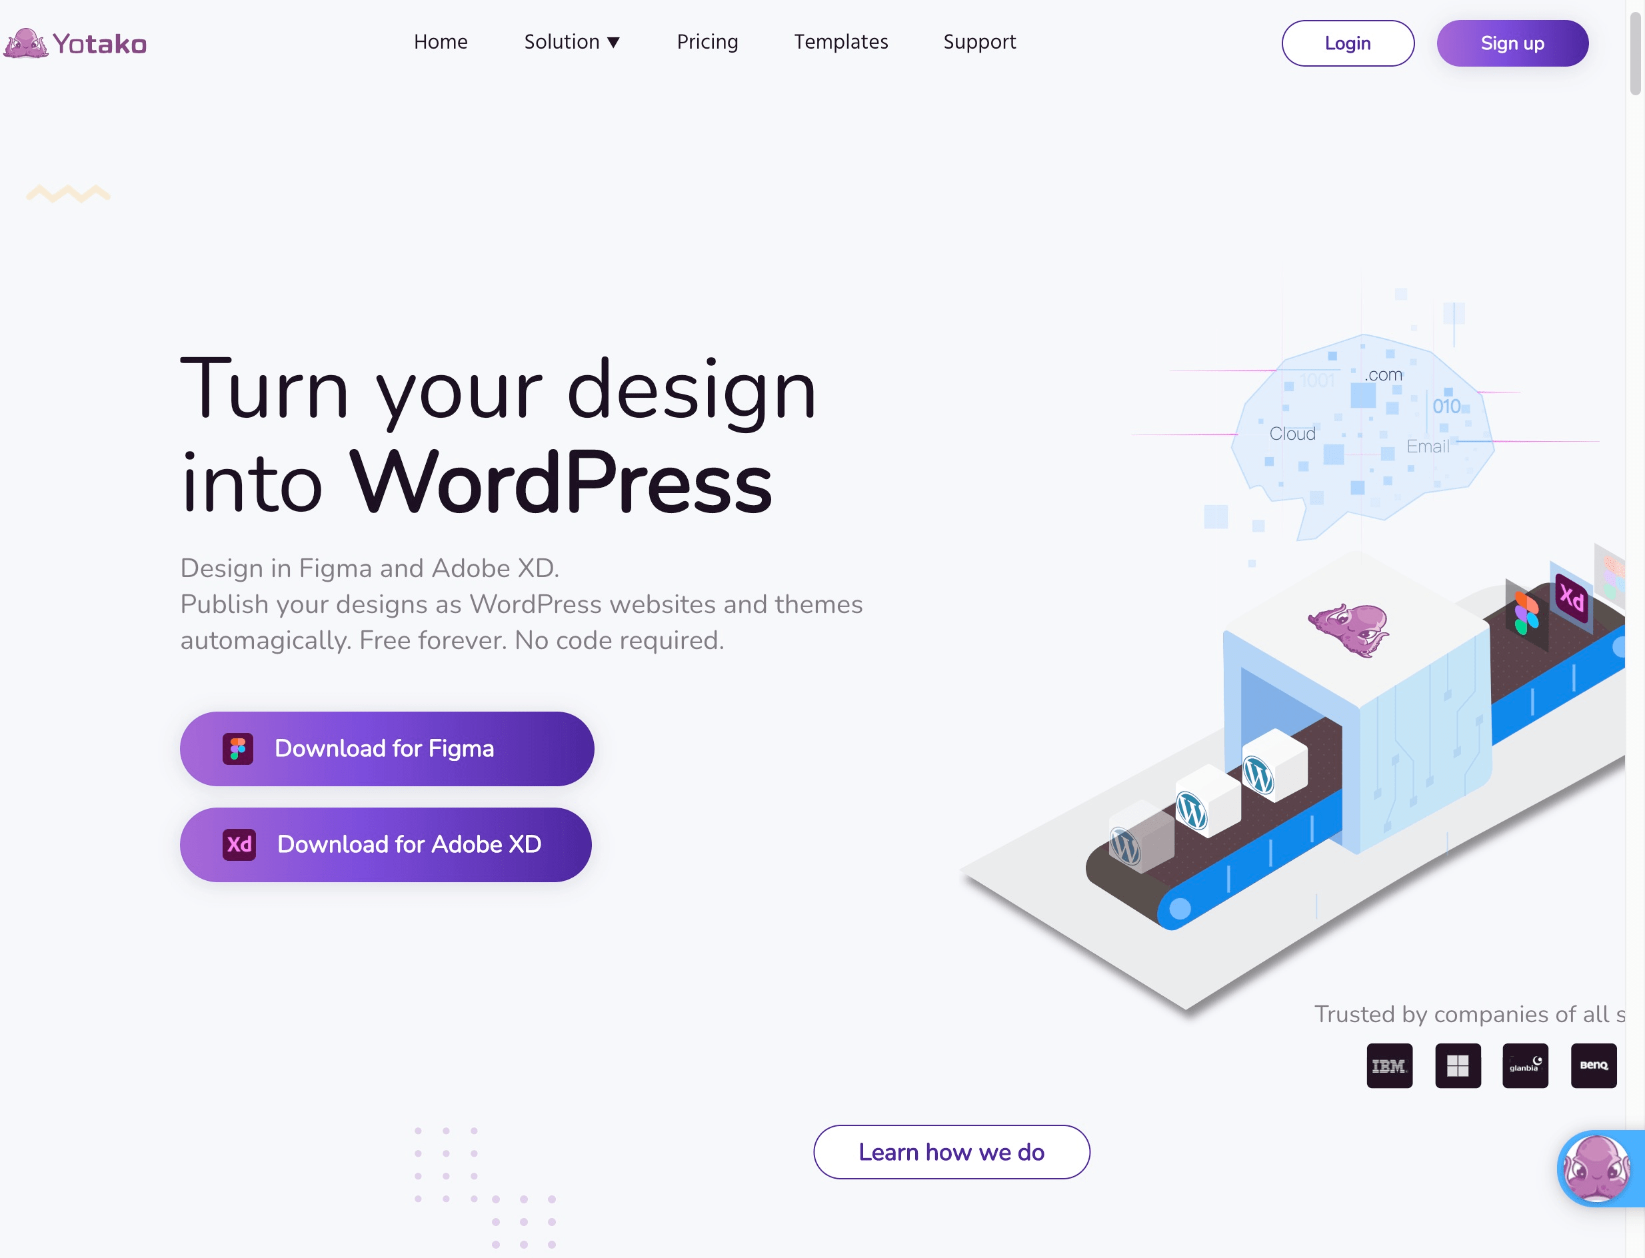
Task: Click the Microsoft logo icon
Action: pyautogui.click(x=1458, y=1065)
